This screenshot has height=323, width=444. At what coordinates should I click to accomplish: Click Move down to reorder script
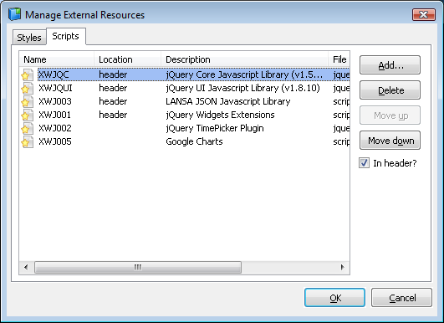click(x=390, y=141)
